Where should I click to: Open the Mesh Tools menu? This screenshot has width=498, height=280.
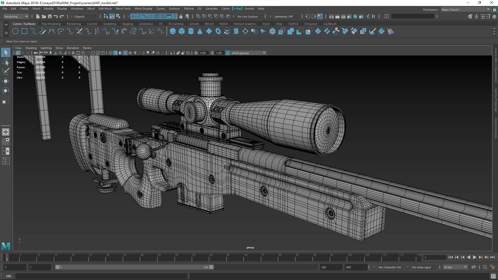123,9
